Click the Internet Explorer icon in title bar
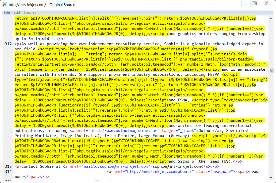 click(5, 5)
